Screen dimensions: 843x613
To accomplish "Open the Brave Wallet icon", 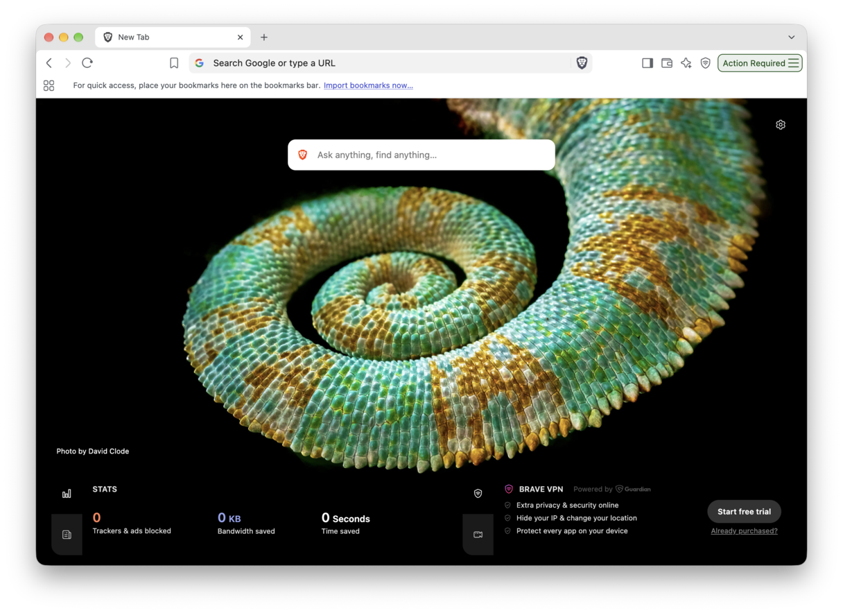I will [x=667, y=63].
